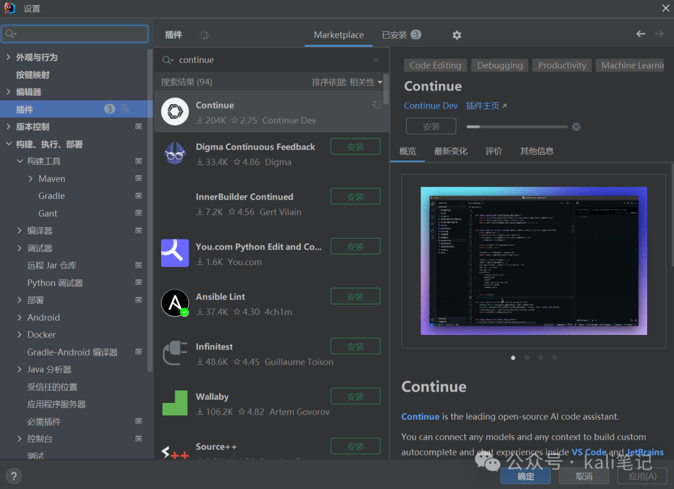This screenshot has width=674, height=489.
Task: Switch to the Marketplace tab
Action: [339, 35]
